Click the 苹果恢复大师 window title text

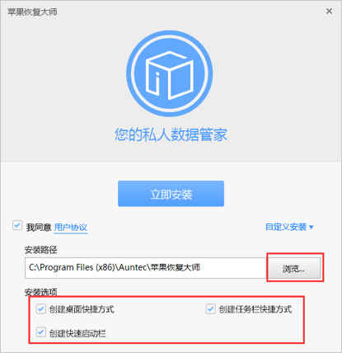(32, 12)
